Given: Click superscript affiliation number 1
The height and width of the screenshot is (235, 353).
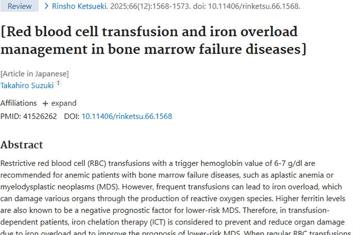Looking at the screenshot, I should click(58, 83).
